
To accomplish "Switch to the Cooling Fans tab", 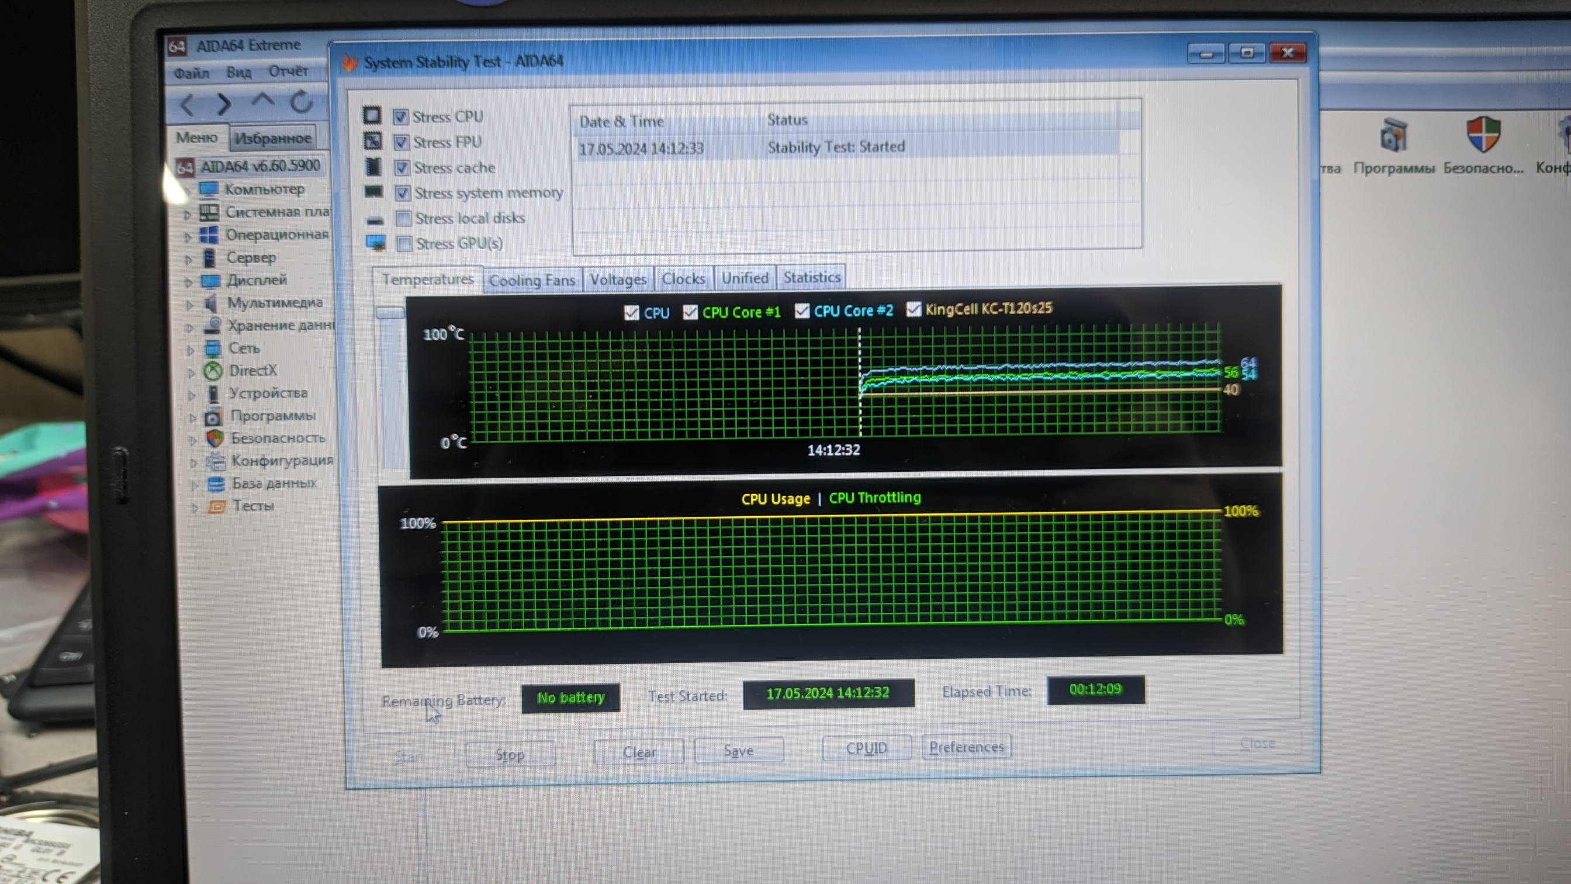I will (532, 281).
